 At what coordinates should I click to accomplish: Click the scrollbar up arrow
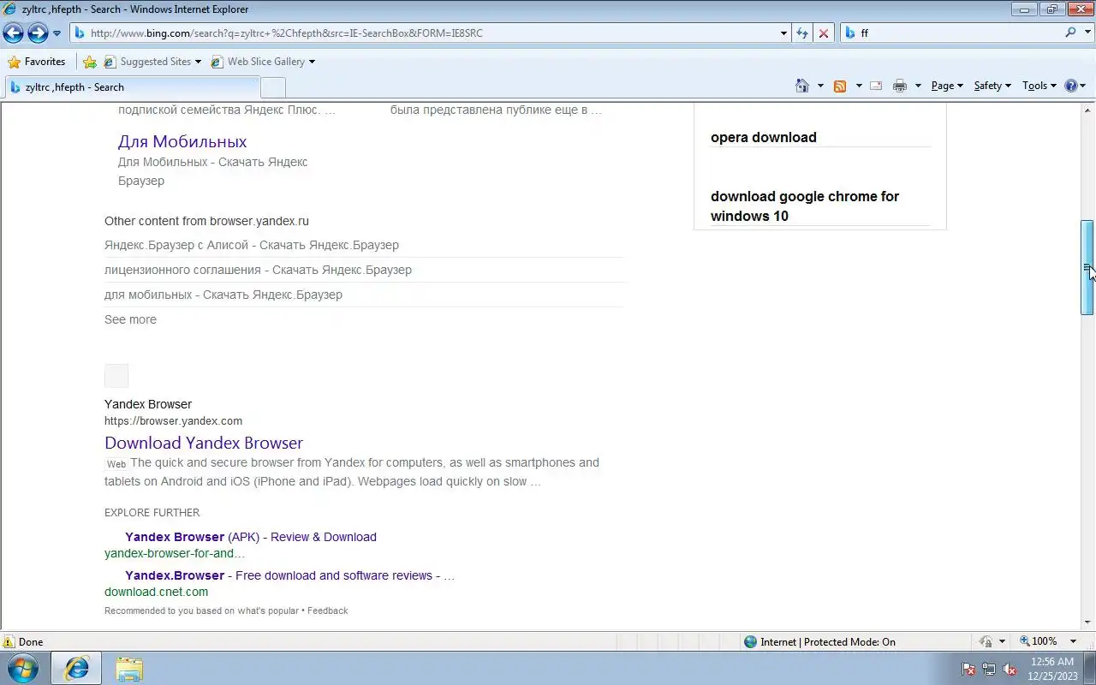(x=1087, y=110)
